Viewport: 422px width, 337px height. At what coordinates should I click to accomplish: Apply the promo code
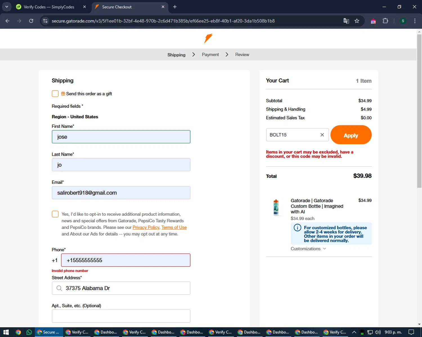tap(351, 135)
